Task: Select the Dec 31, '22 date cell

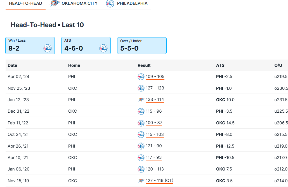Action: (18, 111)
